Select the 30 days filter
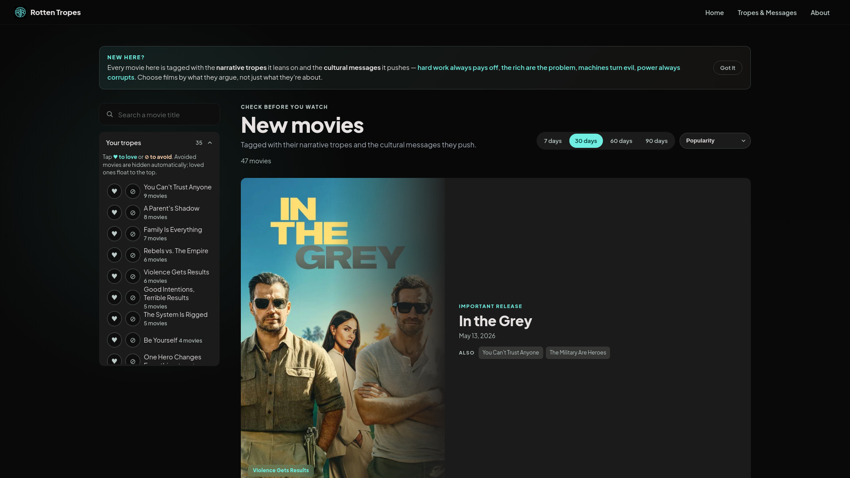This screenshot has width=850, height=478. 586,141
